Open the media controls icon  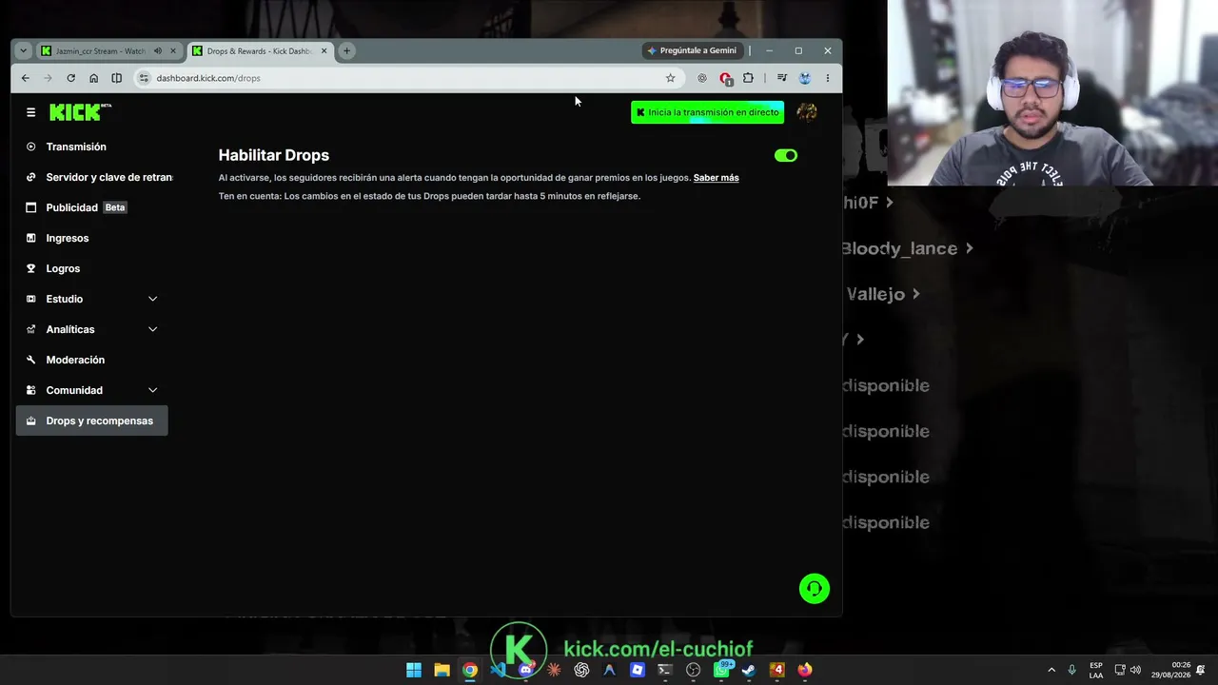782,78
